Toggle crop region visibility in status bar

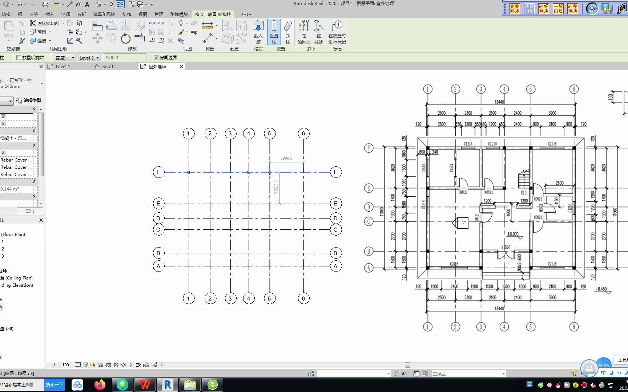pyautogui.click(x=116, y=365)
